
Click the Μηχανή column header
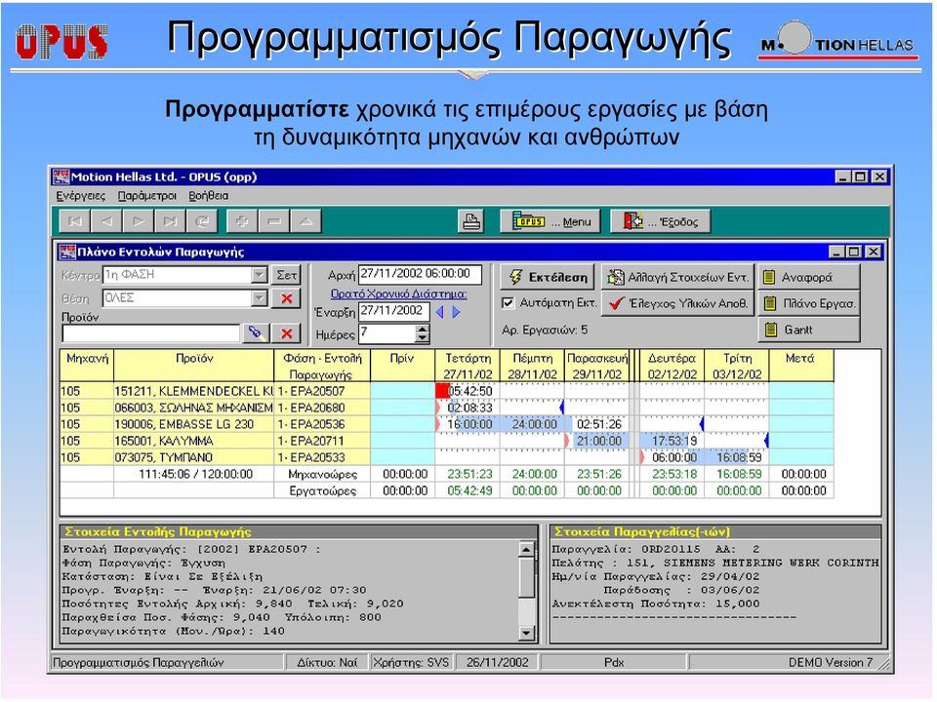click(x=87, y=366)
